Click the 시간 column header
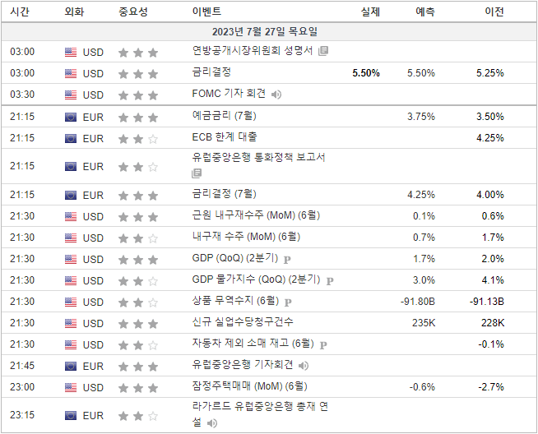The height and width of the screenshot is (434, 538). (x=21, y=12)
